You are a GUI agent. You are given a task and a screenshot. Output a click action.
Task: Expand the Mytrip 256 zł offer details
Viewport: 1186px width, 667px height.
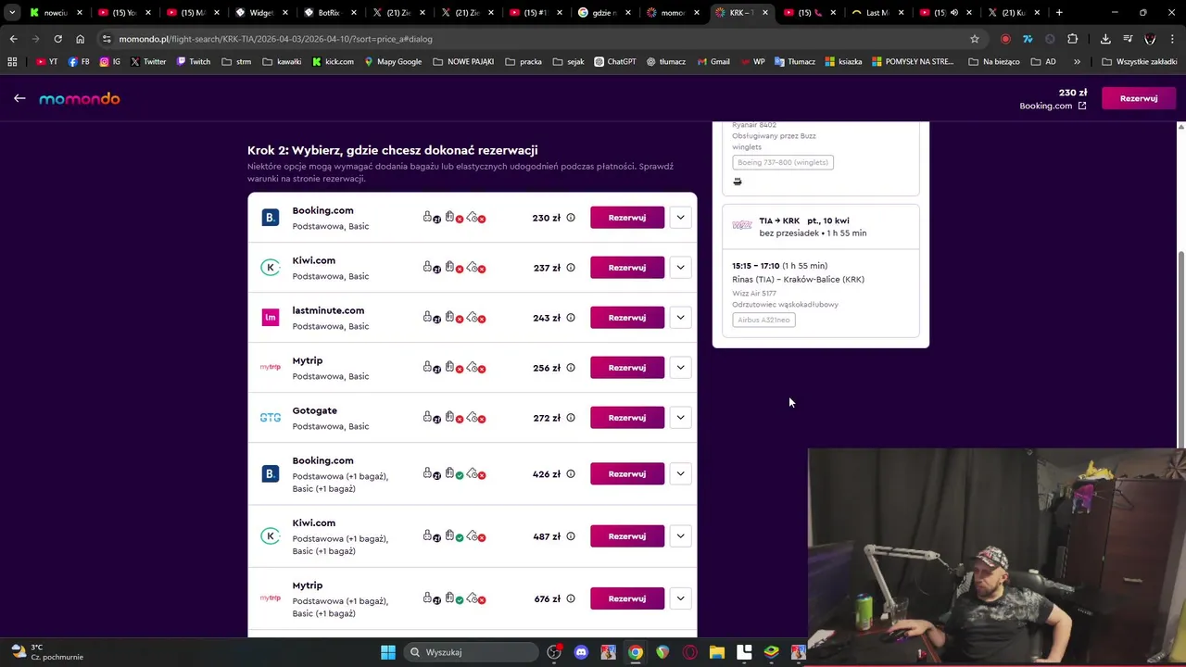[x=680, y=368]
